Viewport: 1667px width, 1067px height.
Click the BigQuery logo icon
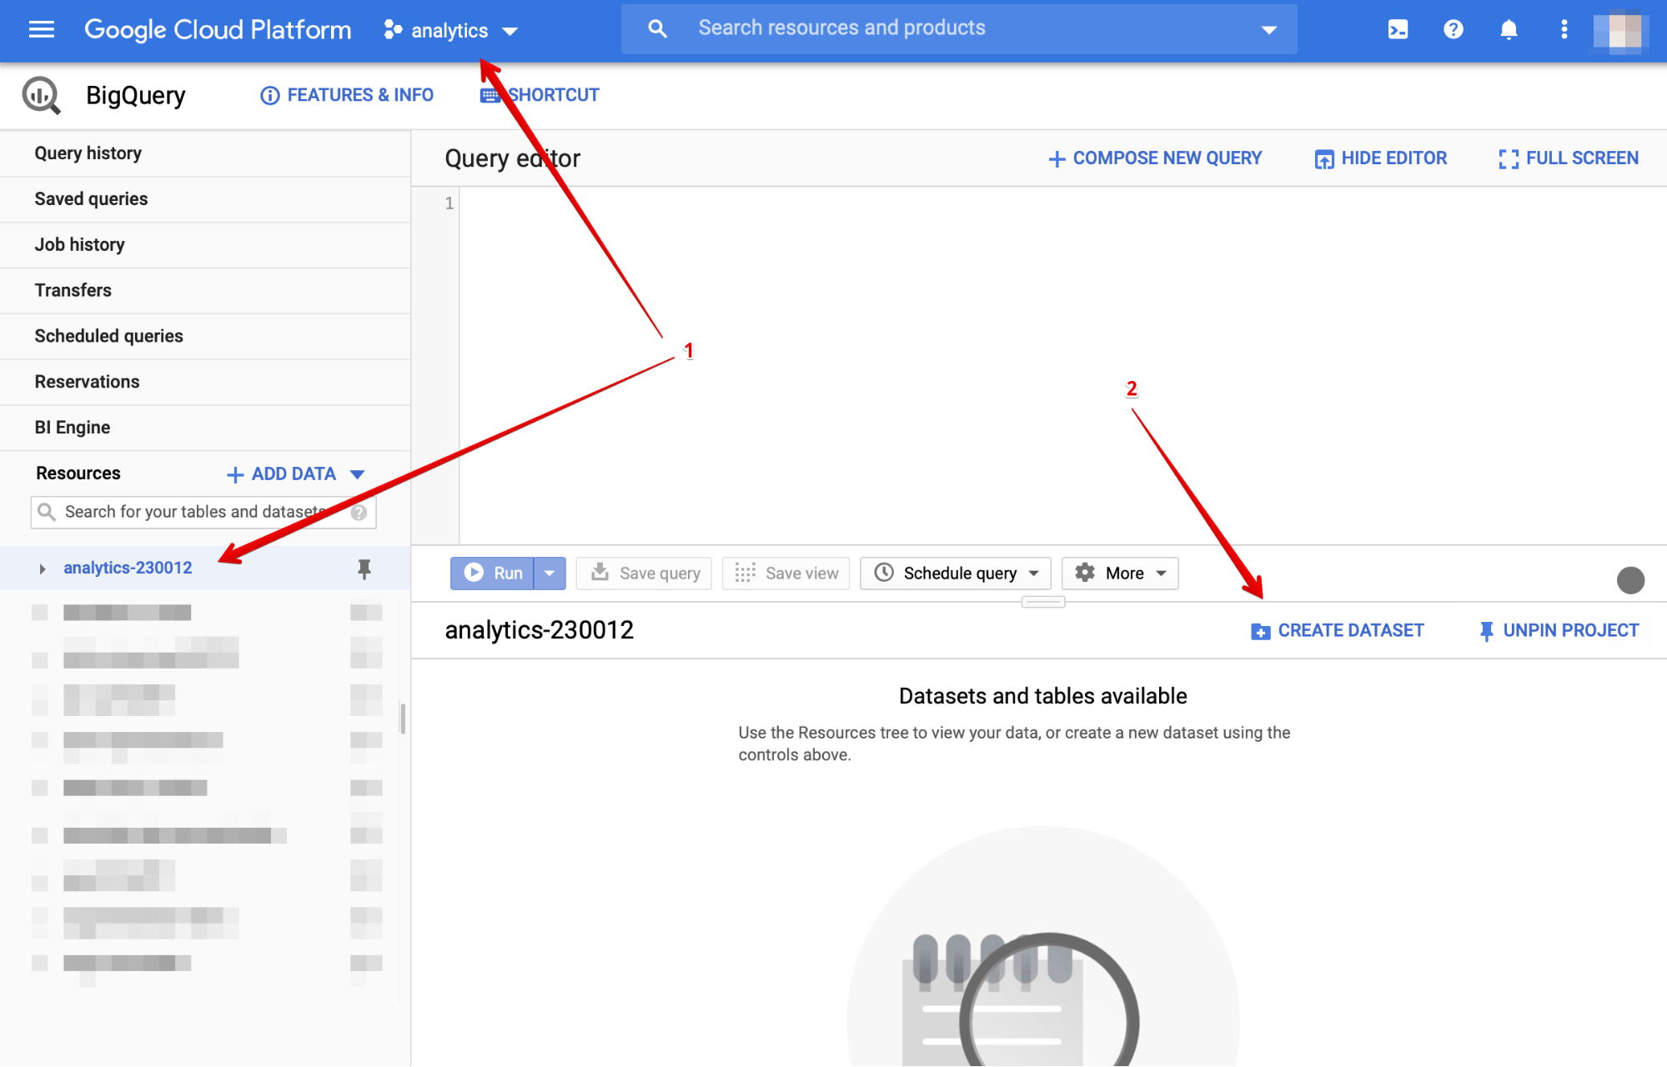pyautogui.click(x=41, y=95)
